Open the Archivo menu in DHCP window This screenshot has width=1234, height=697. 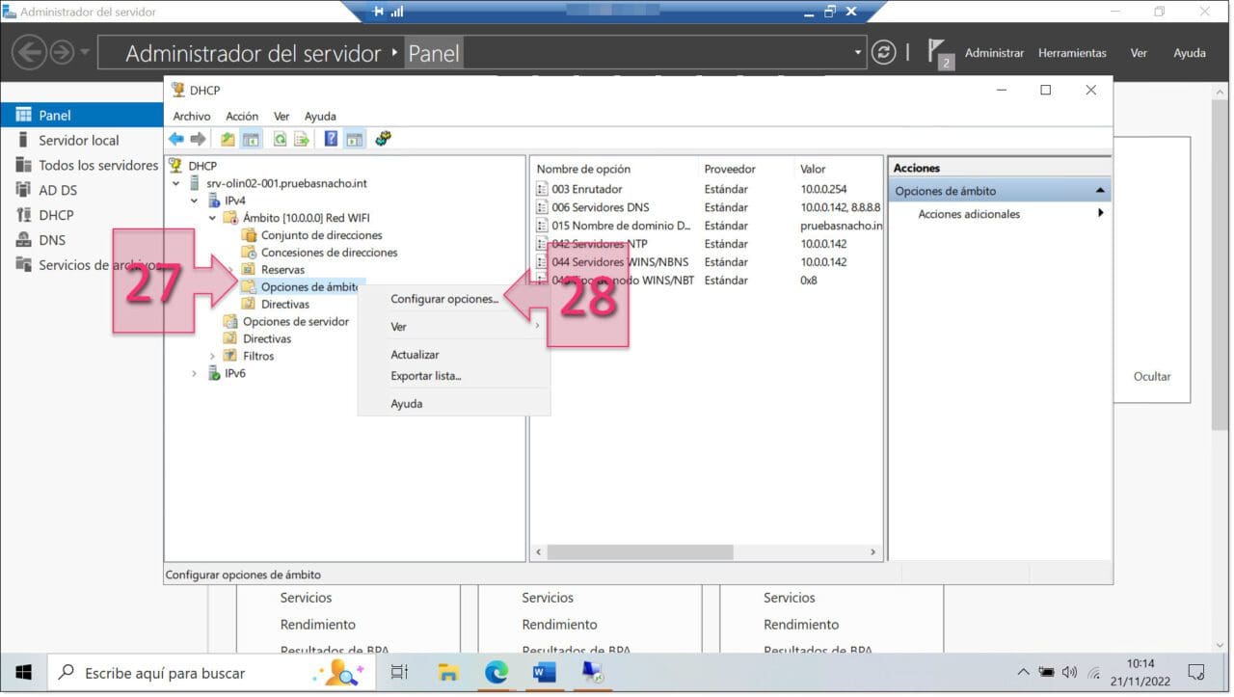coord(192,117)
